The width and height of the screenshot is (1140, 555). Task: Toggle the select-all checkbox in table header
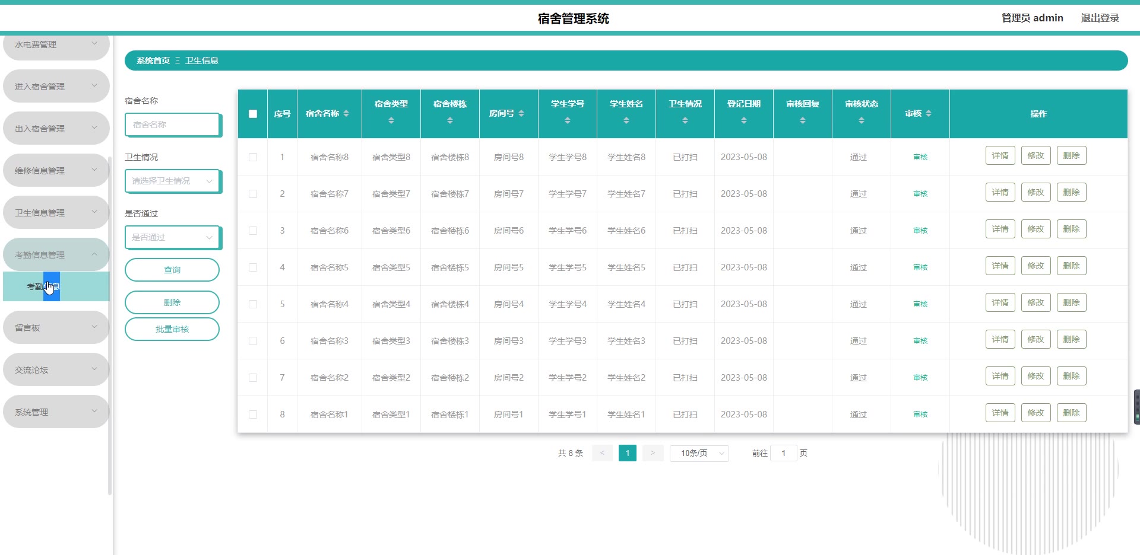[x=253, y=114]
